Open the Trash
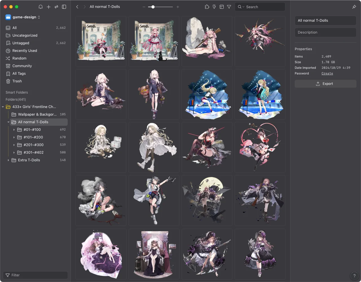 pyautogui.click(x=36, y=81)
